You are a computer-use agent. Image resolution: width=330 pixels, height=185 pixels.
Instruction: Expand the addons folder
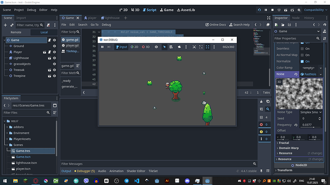[7, 127]
